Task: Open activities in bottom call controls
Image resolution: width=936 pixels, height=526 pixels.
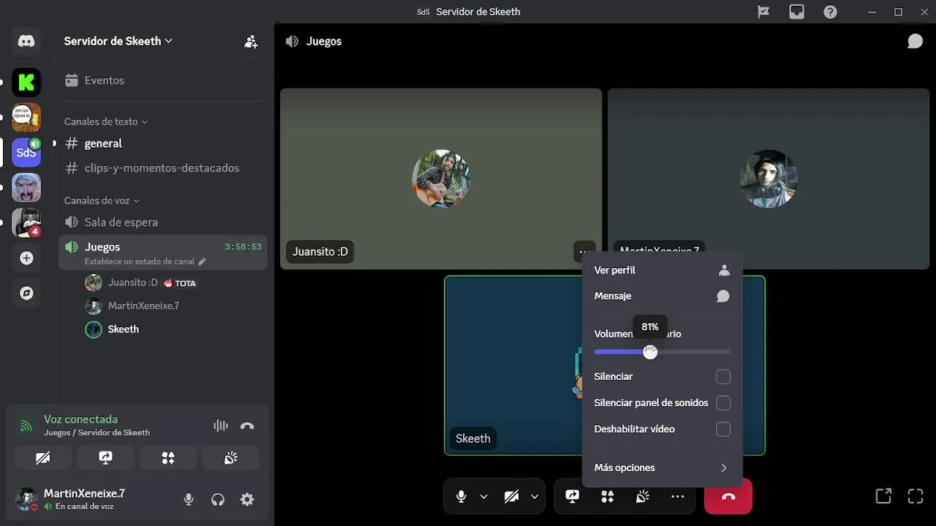Action: [608, 497]
